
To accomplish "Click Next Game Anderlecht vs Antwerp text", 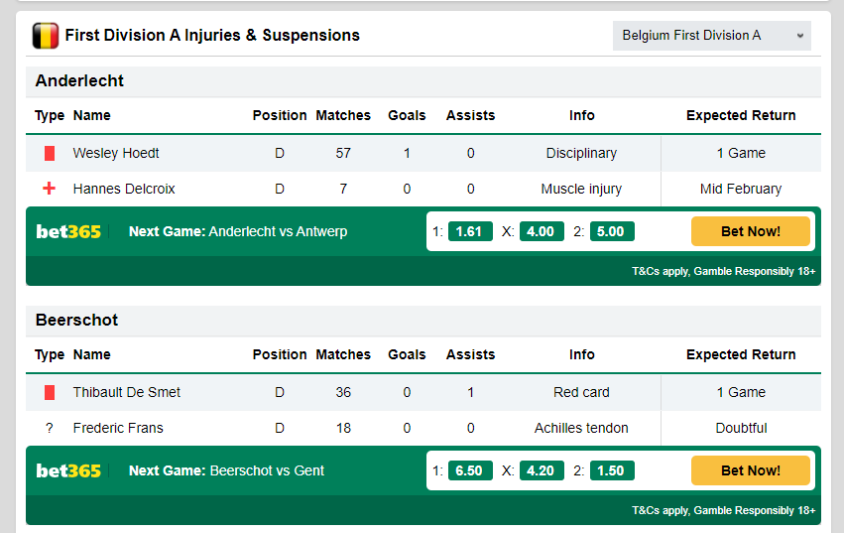I will [x=238, y=231].
